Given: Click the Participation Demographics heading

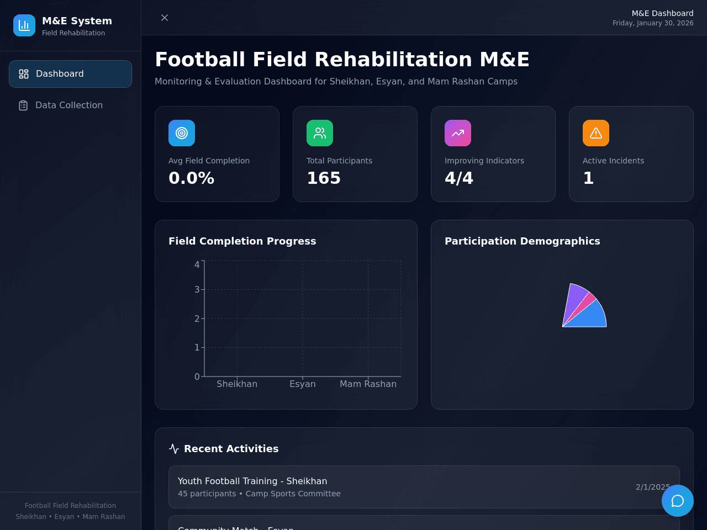Looking at the screenshot, I should point(523,241).
